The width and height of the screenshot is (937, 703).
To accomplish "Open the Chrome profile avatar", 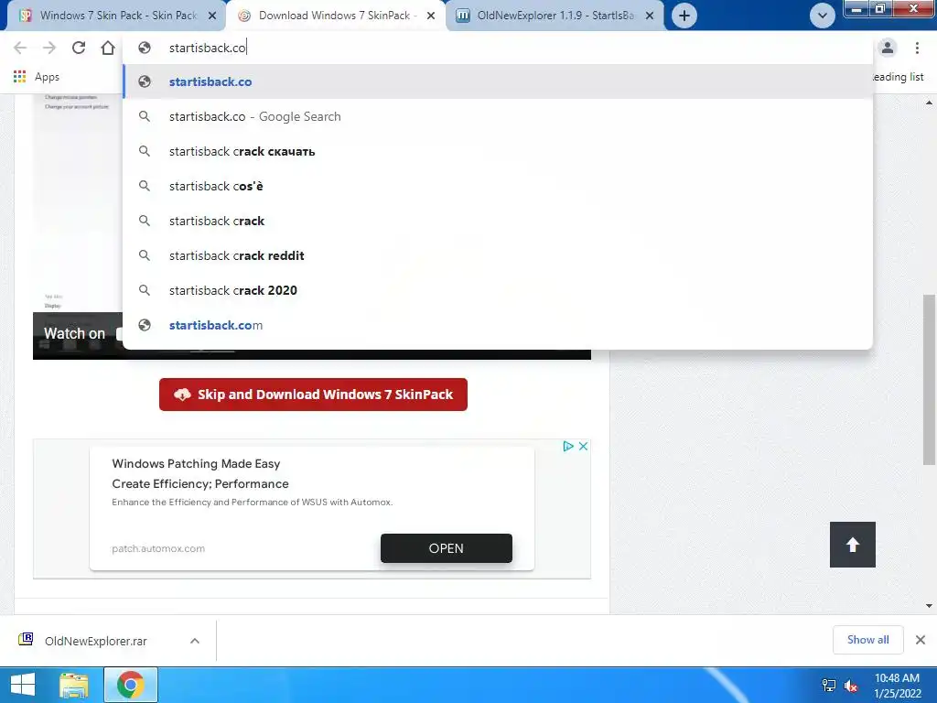I will pos(888,48).
